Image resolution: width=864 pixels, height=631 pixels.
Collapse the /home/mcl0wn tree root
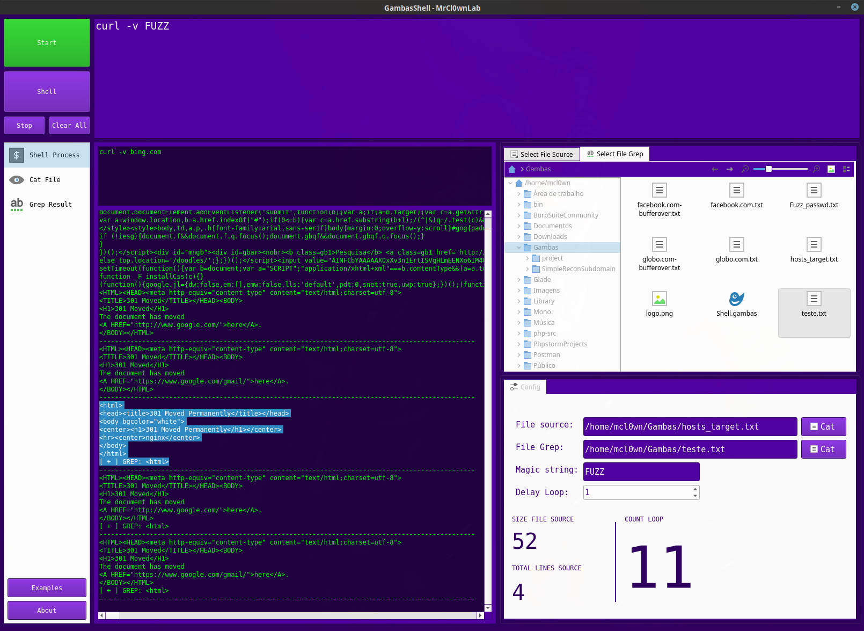(510, 183)
